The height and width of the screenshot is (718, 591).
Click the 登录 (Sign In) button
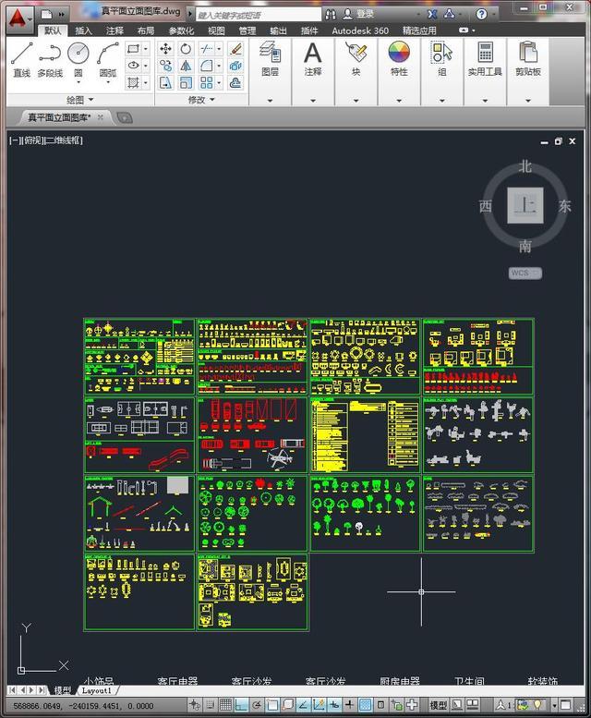[x=364, y=14]
